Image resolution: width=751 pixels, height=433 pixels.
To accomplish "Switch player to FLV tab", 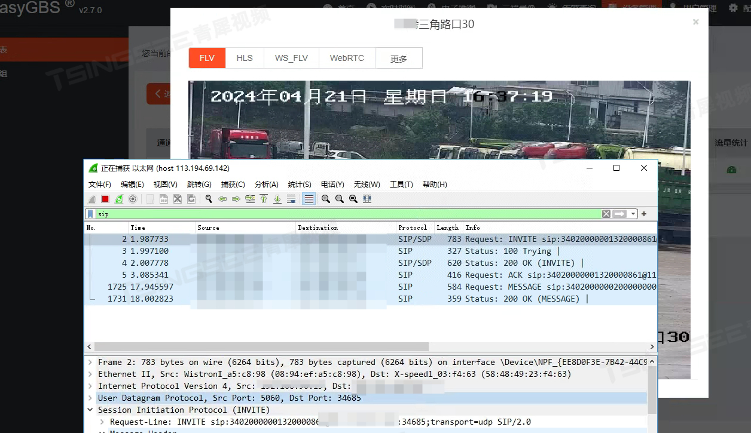I will pos(207,58).
